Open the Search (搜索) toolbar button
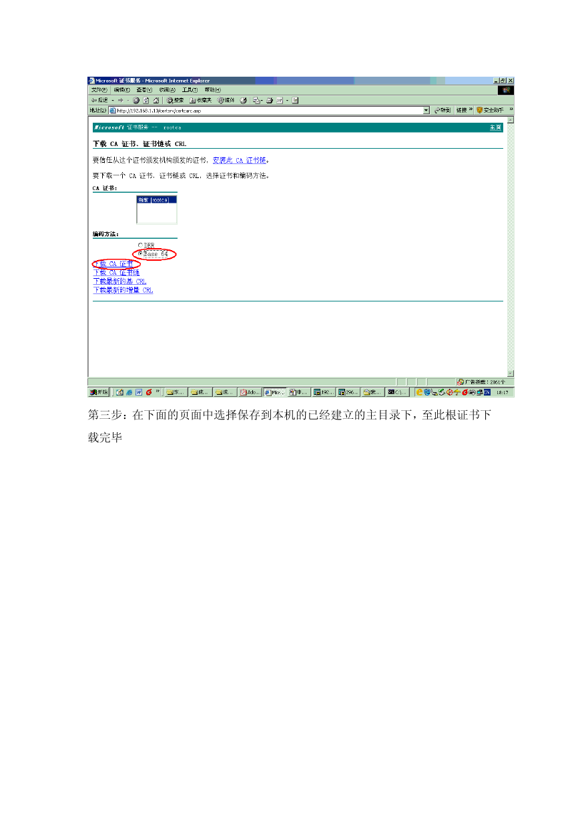The height and width of the screenshot is (819, 580). pos(175,100)
